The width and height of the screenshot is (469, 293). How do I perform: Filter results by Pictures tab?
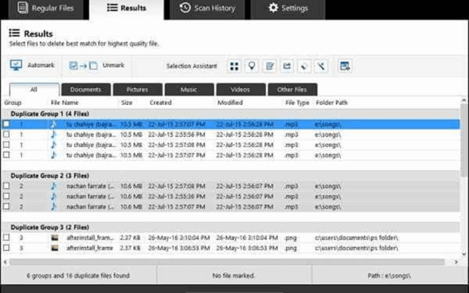pyautogui.click(x=138, y=89)
